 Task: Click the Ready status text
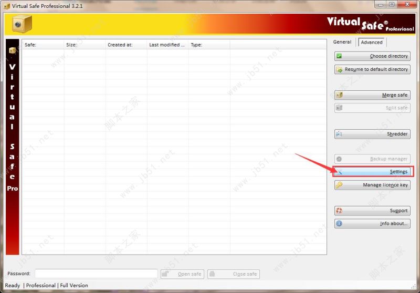tap(12, 286)
